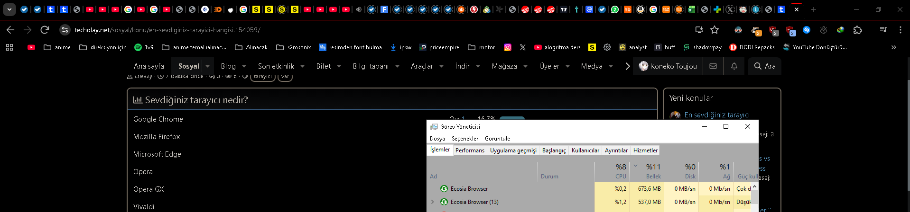The height and width of the screenshot is (212, 910).
Task: Open the Shazam extension icon
Action: (807, 30)
